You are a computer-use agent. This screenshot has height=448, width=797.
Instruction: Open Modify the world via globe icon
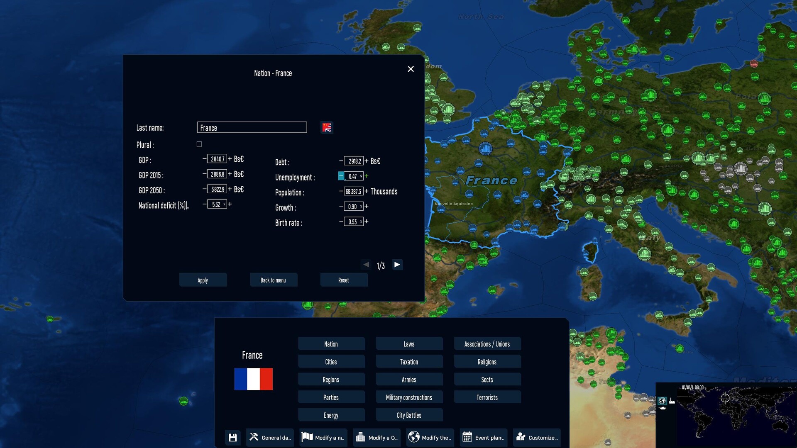click(414, 437)
